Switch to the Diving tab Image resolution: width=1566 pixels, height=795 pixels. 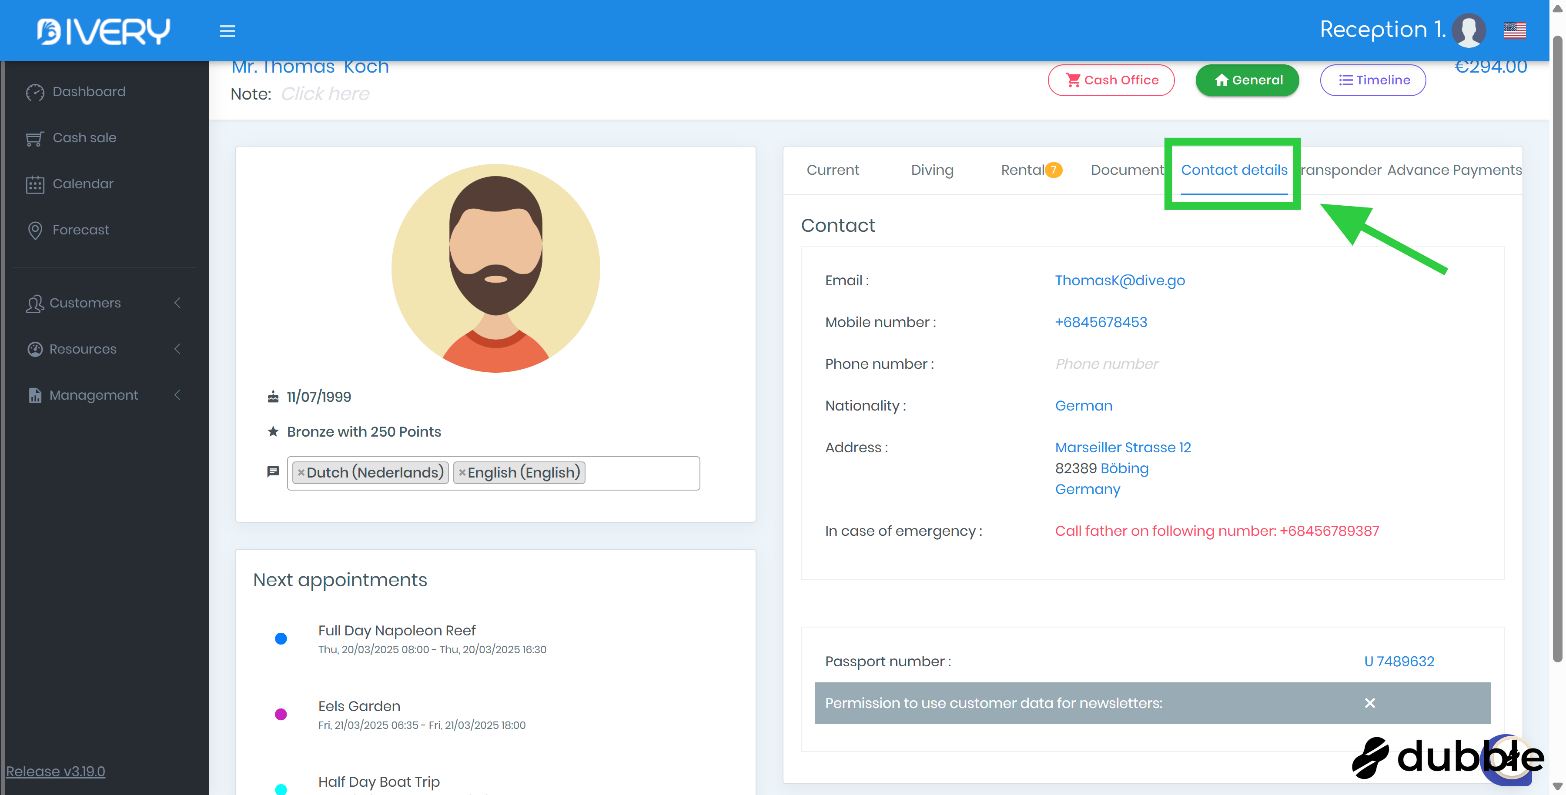(932, 170)
